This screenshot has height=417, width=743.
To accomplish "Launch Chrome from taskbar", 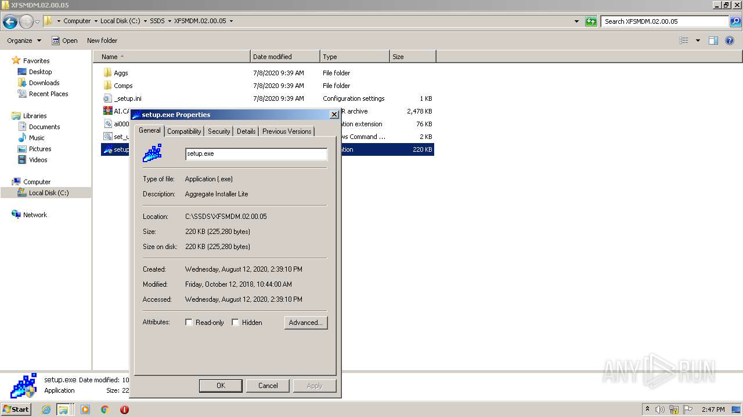I will pyautogui.click(x=105, y=409).
